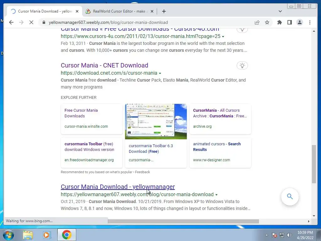Close the RealWorld Cursor Editor tab
Screen dimensions: 321x241
click(x=152, y=11)
